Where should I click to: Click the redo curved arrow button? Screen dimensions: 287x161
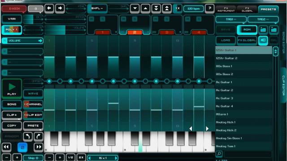(x=39, y=136)
